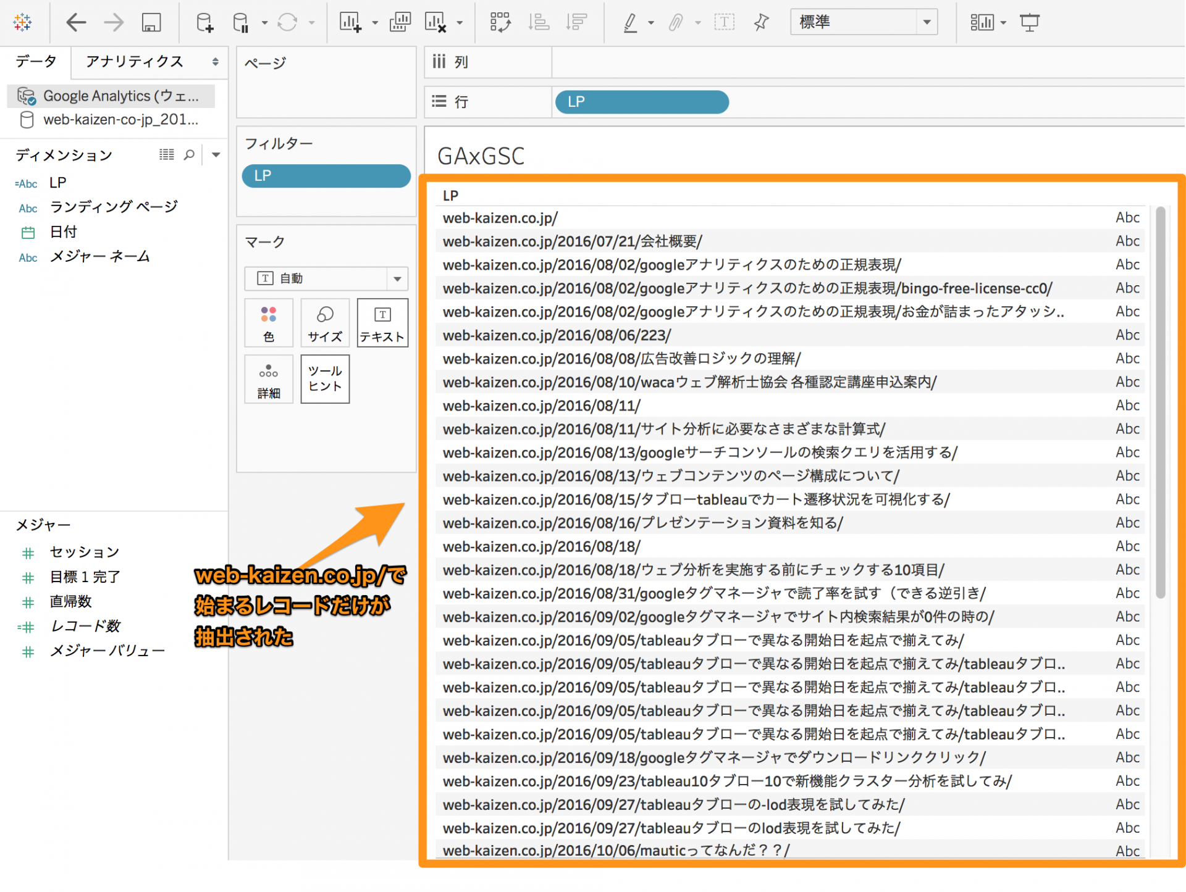
Task: Select the web-kaizen-co-jp_201 data source
Action: [111, 120]
